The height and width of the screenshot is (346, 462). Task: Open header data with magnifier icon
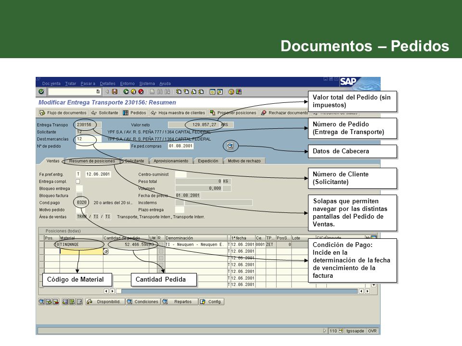[x=231, y=146]
